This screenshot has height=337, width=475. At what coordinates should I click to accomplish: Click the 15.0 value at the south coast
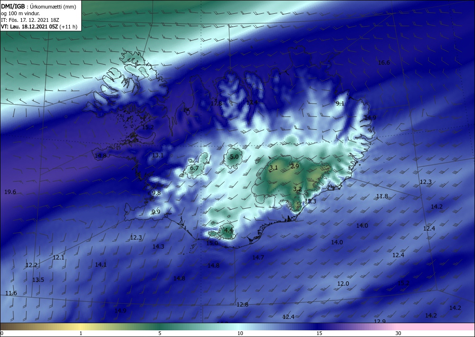(212, 243)
